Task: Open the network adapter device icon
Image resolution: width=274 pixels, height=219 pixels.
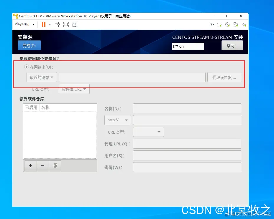Action: point(236,25)
